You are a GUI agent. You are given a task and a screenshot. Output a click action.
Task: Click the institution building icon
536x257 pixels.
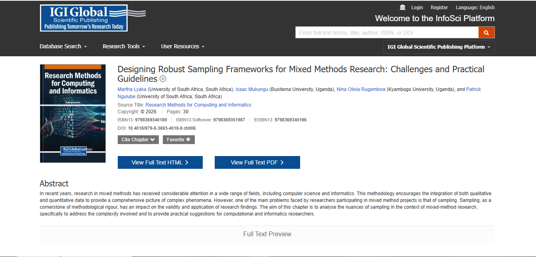point(402,8)
